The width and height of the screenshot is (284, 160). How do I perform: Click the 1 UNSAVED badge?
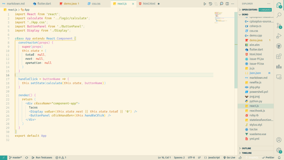point(265,10)
